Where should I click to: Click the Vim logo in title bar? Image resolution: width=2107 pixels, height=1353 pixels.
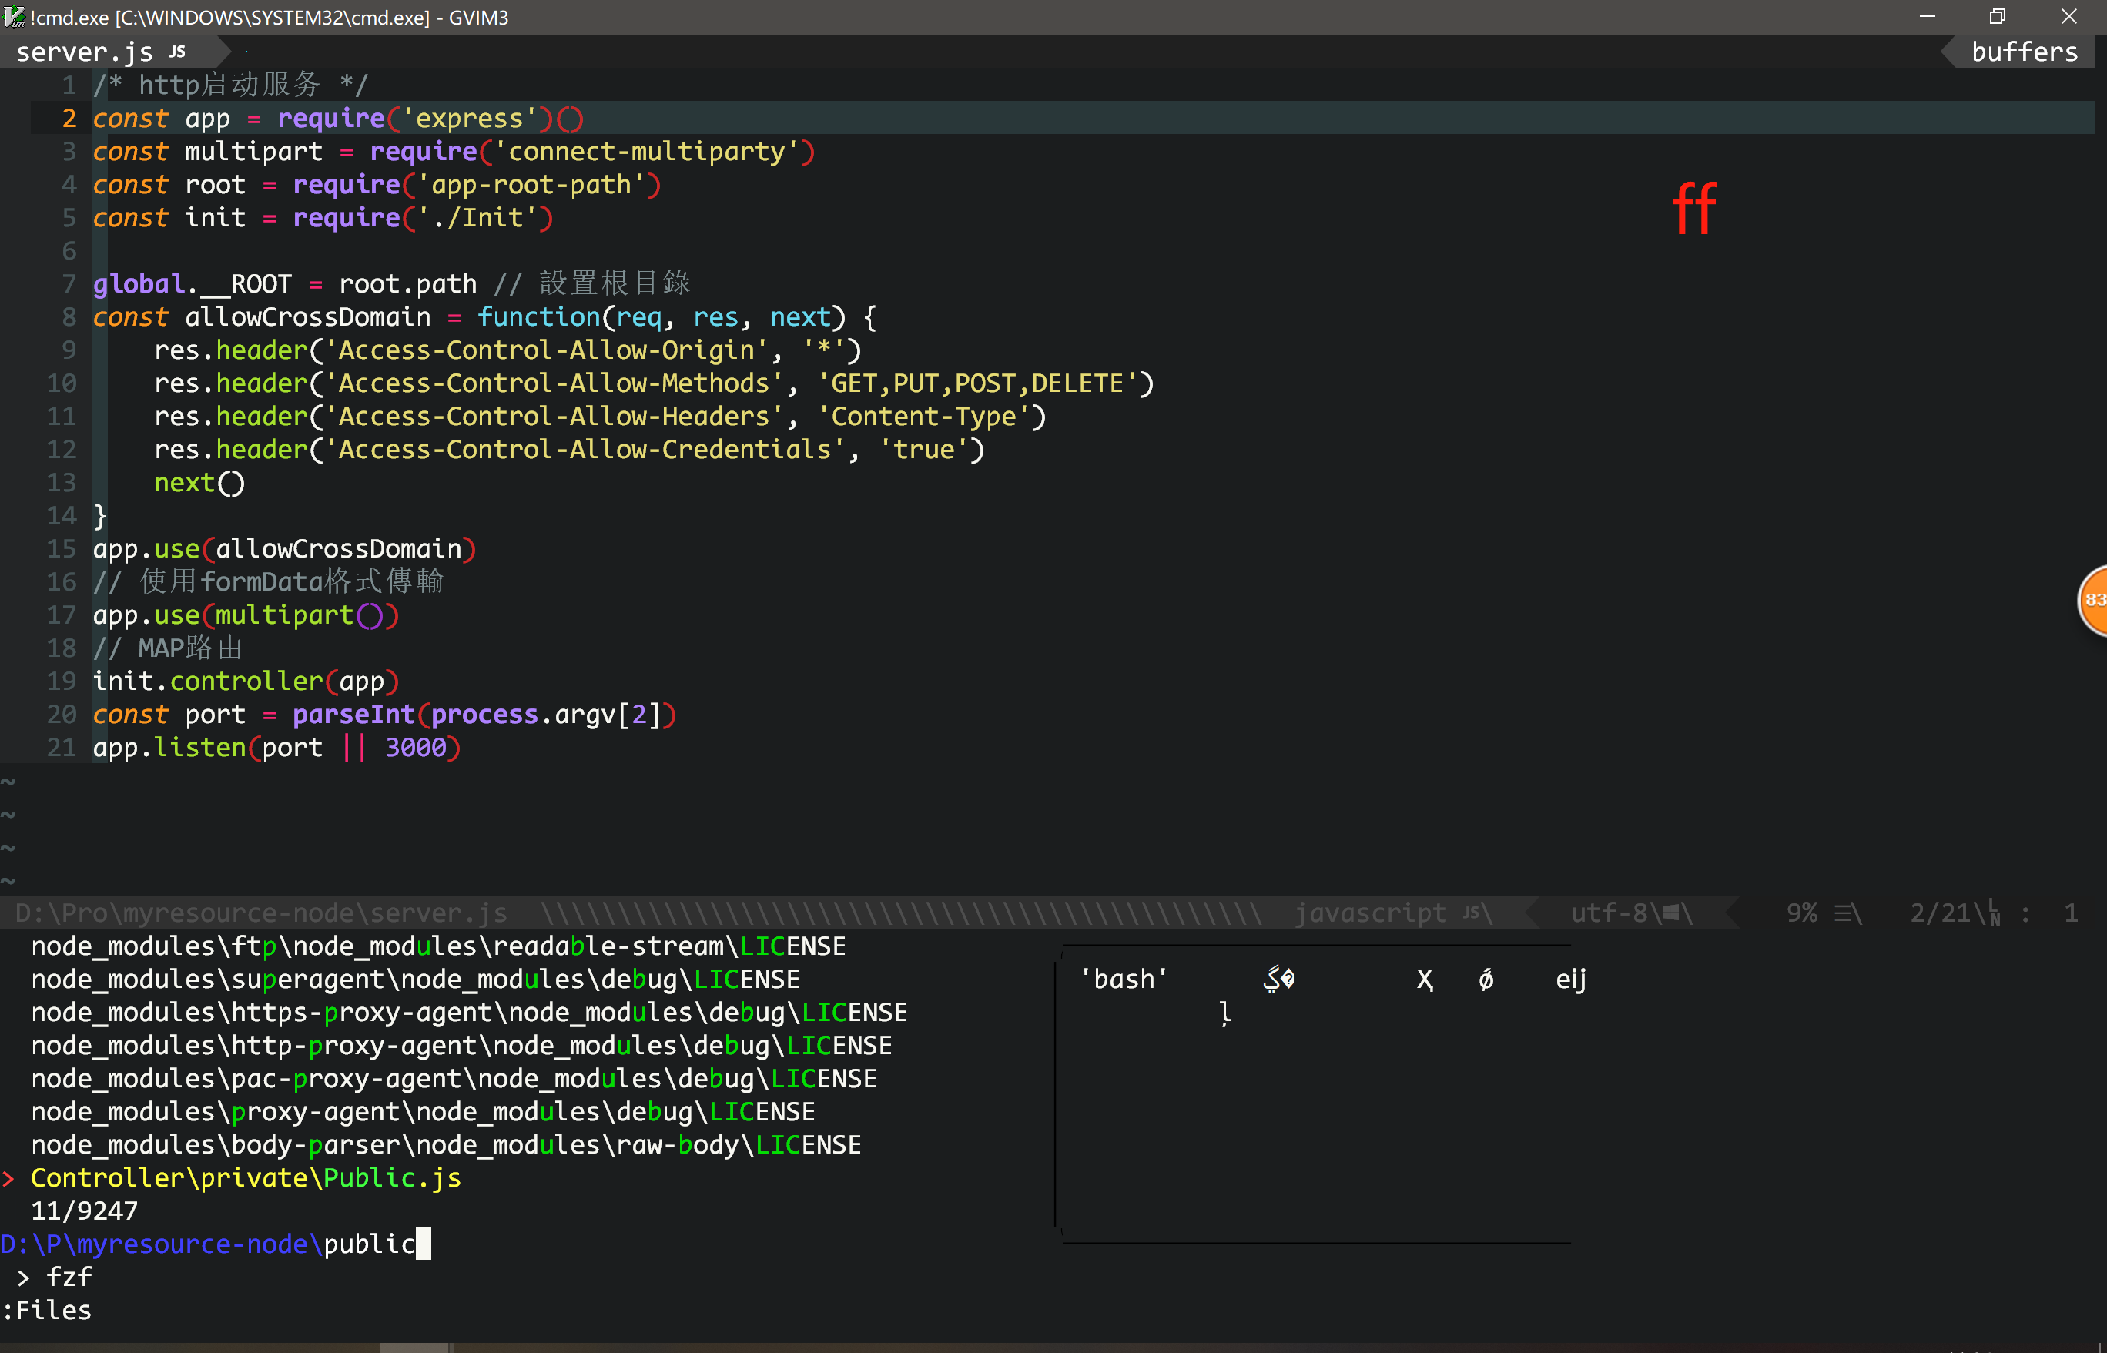pos(14,17)
